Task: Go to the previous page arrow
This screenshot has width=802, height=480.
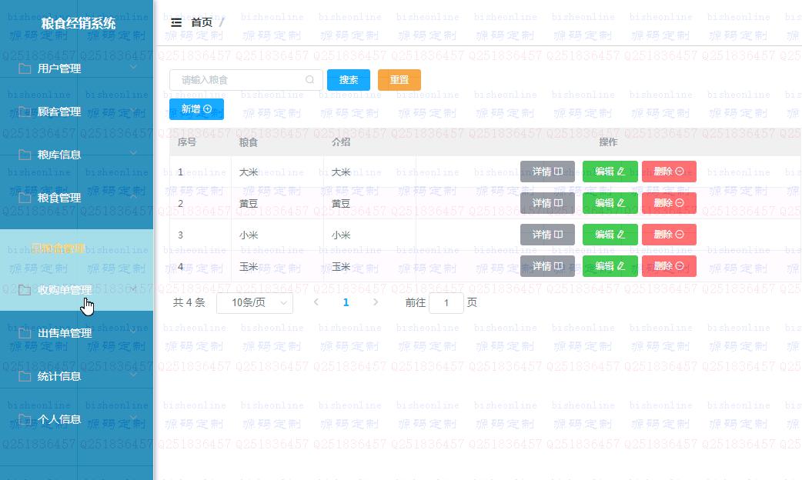Action: pyautogui.click(x=316, y=302)
